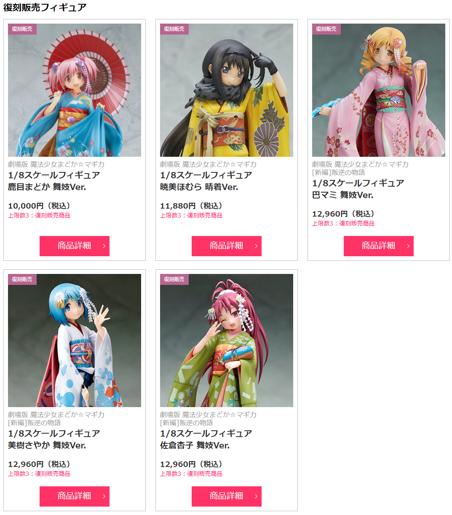Click the 復刻販売 badge on the Madoka image

pos(22,29)
